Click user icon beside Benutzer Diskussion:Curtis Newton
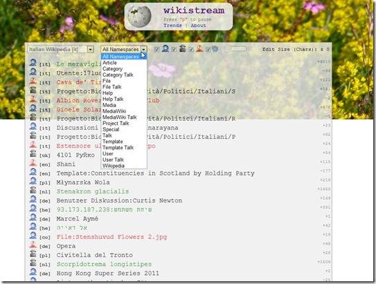This screenshot has width=376, height=284. (x=33, y=199)
